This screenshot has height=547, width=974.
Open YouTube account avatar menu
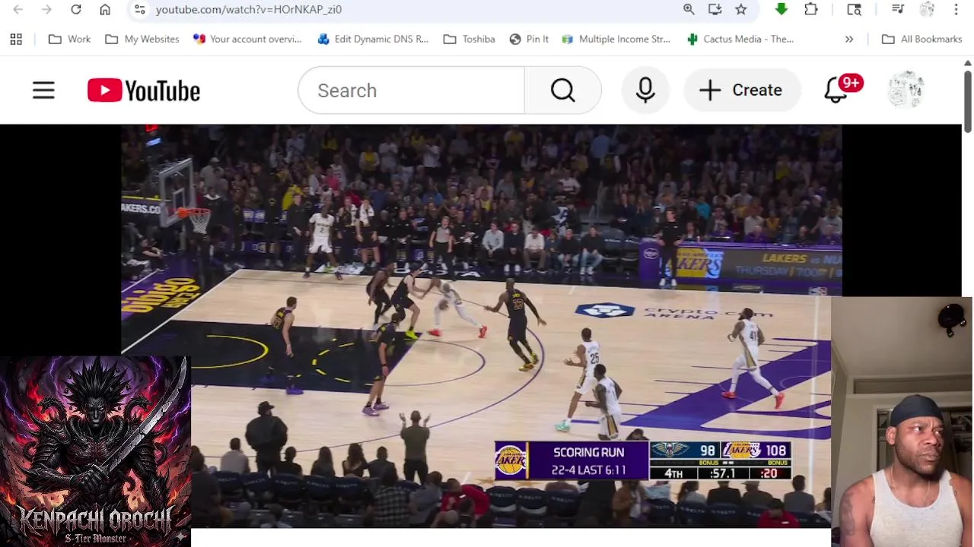point(906,90)
